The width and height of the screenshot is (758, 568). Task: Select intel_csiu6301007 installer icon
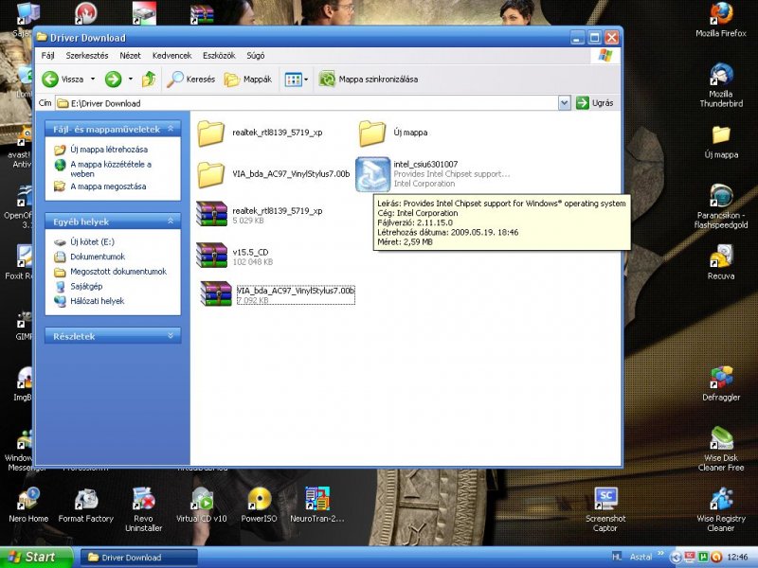click(372, 174)
